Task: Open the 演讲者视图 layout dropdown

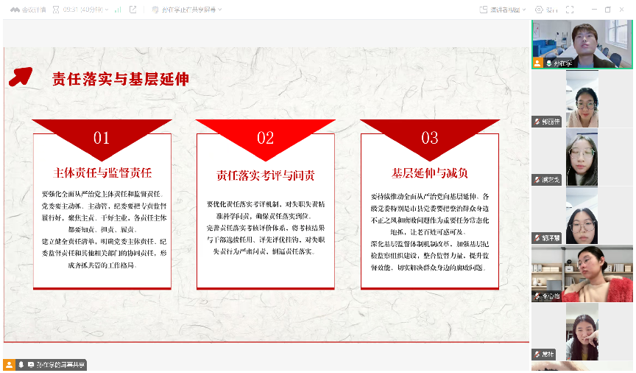Action: pyautogui.click(x=504, y=10)
